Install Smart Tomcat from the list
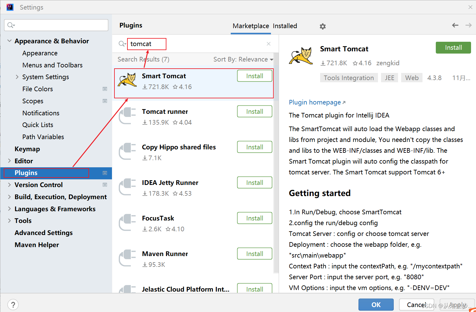The image size is (476, 312). tap(255, 76)
